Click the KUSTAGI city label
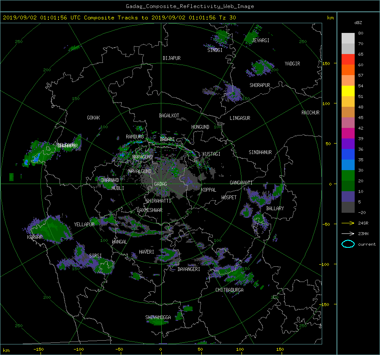The width and height of the screenshot is (380, 355). tap(212, 154)
